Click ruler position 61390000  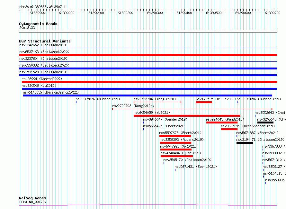tap(67, 13)
